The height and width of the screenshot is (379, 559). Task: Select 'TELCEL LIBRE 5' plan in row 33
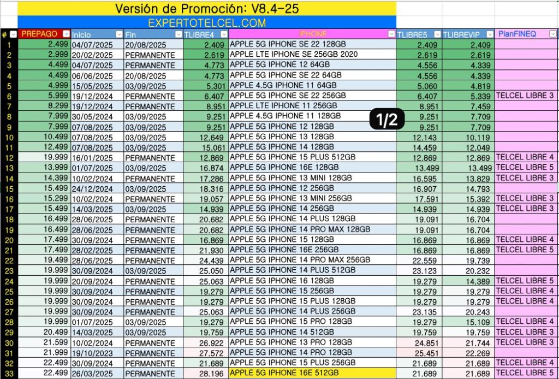tap(527, 374)
